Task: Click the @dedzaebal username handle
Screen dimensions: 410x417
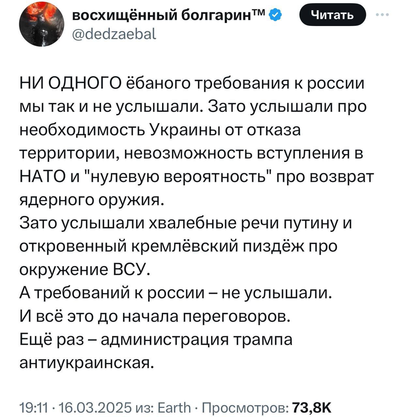Action: coord(114,34)
